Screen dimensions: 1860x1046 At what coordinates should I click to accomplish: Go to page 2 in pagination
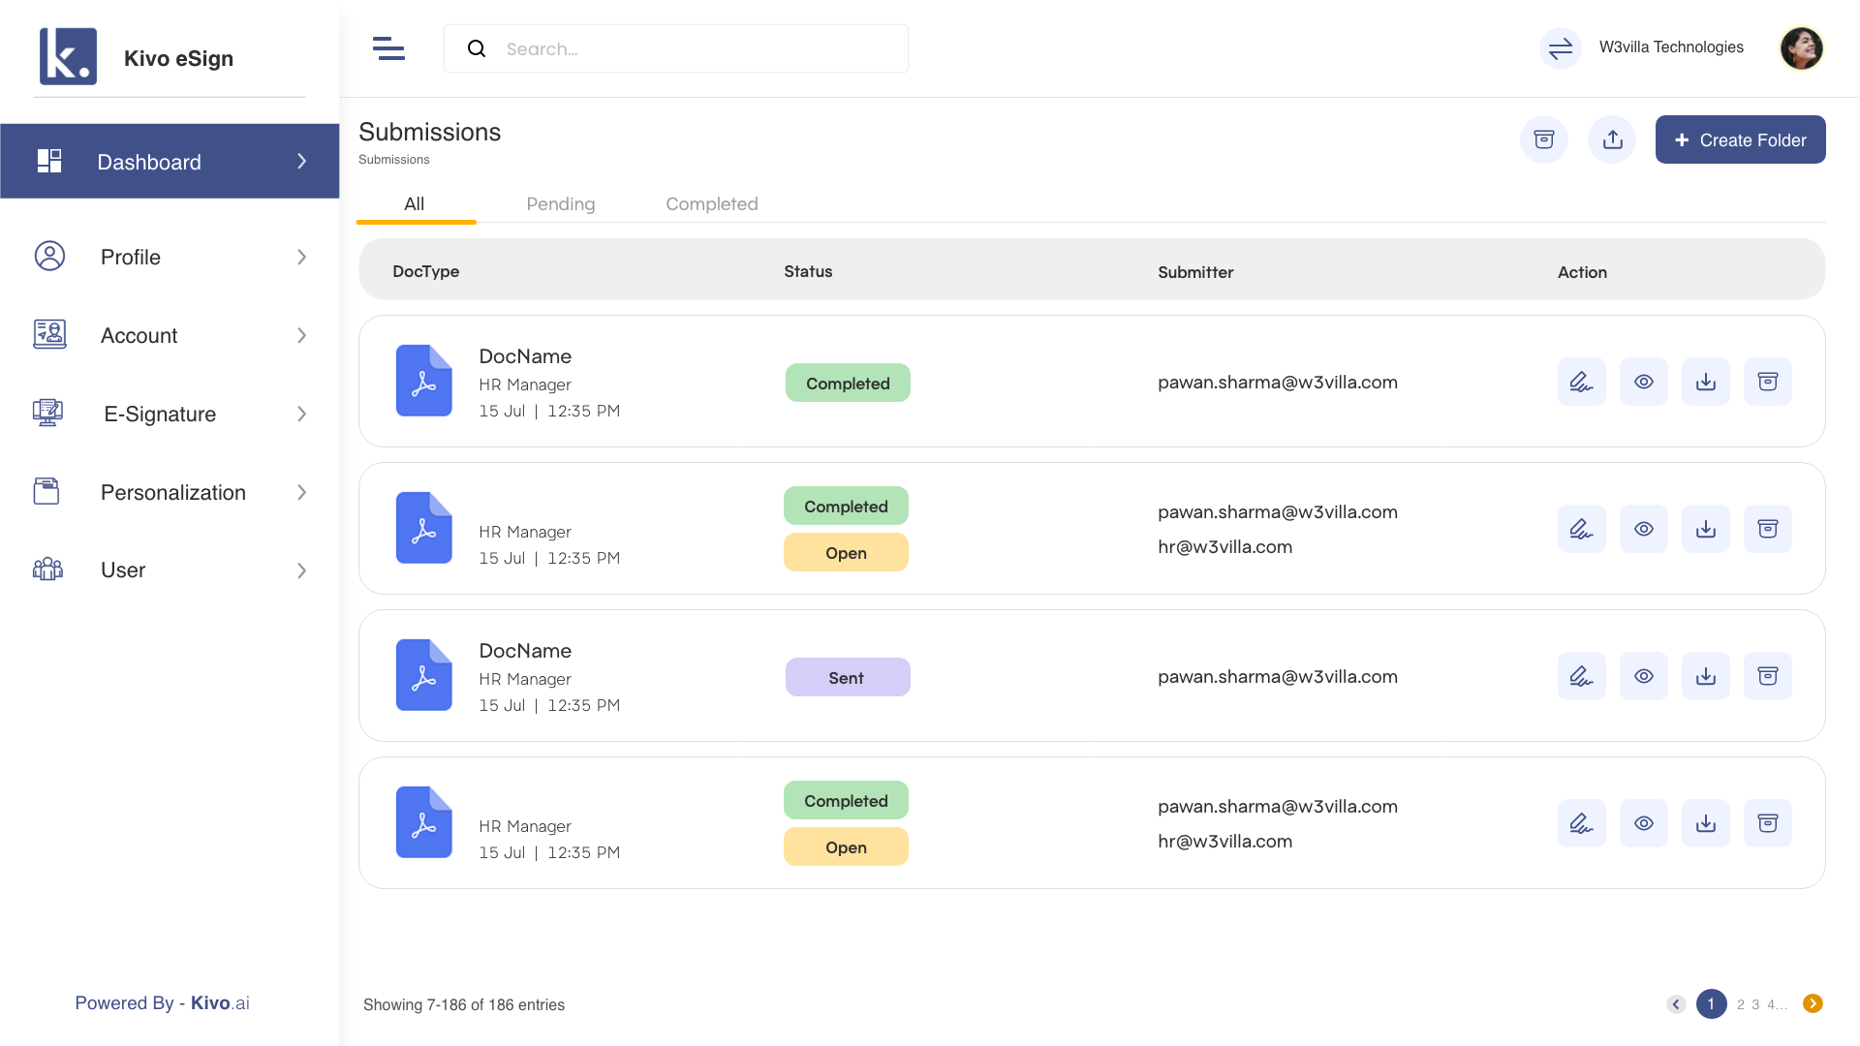[x=1741, y=1004]
